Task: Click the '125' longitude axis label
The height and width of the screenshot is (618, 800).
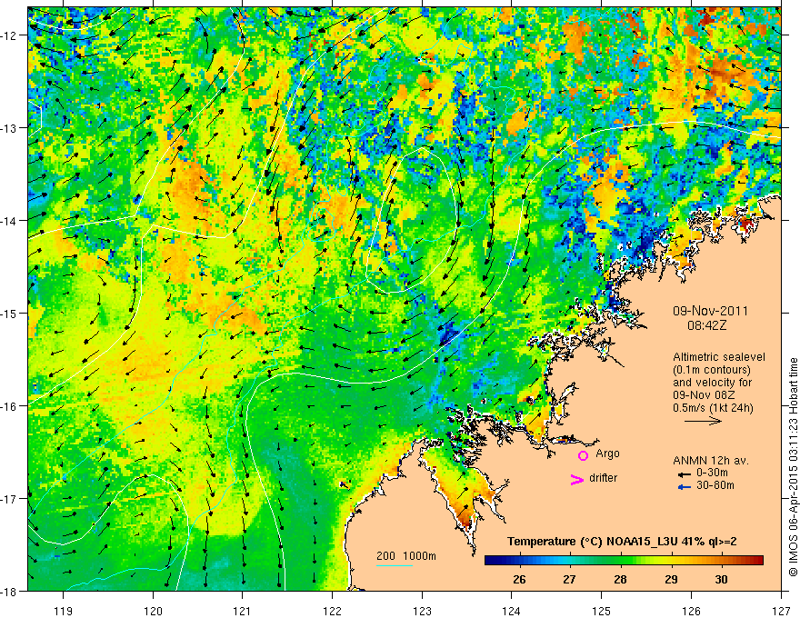Action: point(602,611)
